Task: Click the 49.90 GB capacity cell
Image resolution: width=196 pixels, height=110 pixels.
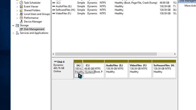Action: pos(164,3)
